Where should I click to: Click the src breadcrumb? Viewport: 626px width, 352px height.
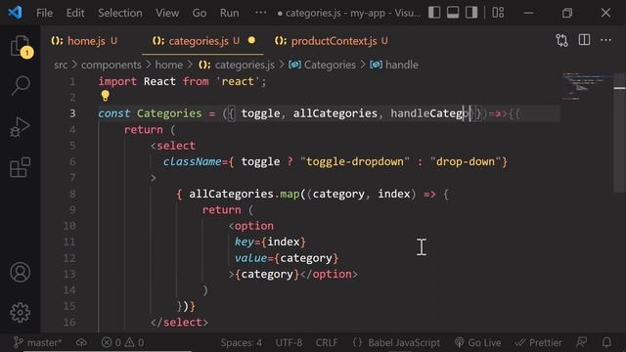tap(61, 65)
